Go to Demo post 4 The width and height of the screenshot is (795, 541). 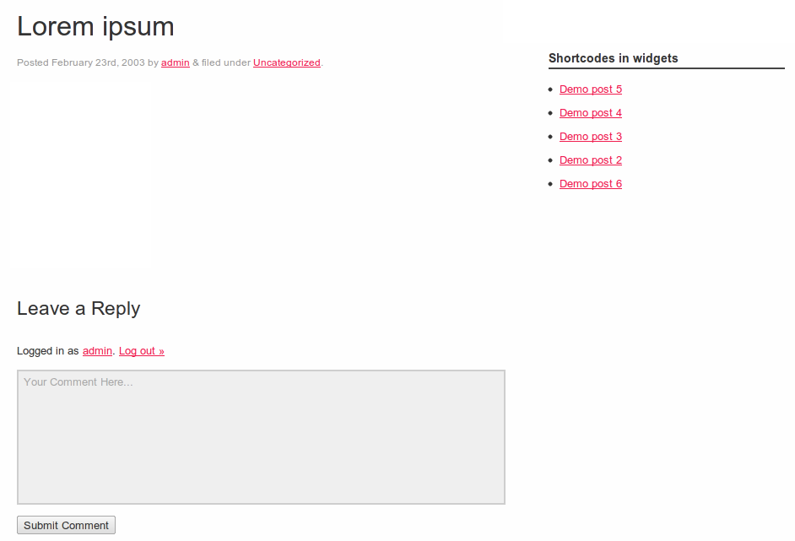point(591,113)
